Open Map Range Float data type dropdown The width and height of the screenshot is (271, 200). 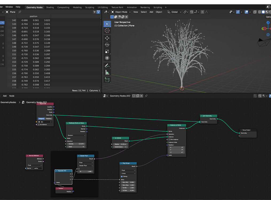(128, 170)
